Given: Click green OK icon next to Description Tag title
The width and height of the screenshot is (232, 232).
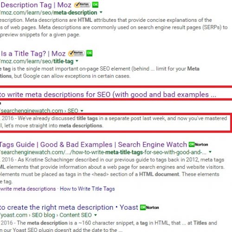Looking at the screenshot, I should 95,5.
